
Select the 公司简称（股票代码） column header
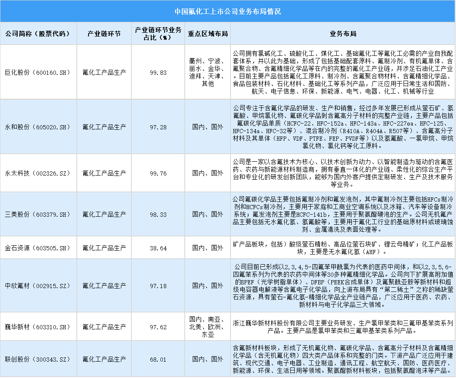point(38,34)
